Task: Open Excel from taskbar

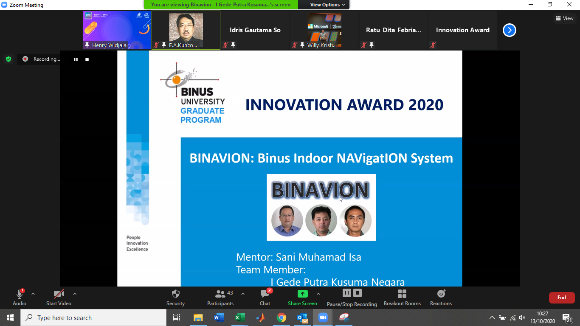Action: pyautogui.click(x=240, y=318)
